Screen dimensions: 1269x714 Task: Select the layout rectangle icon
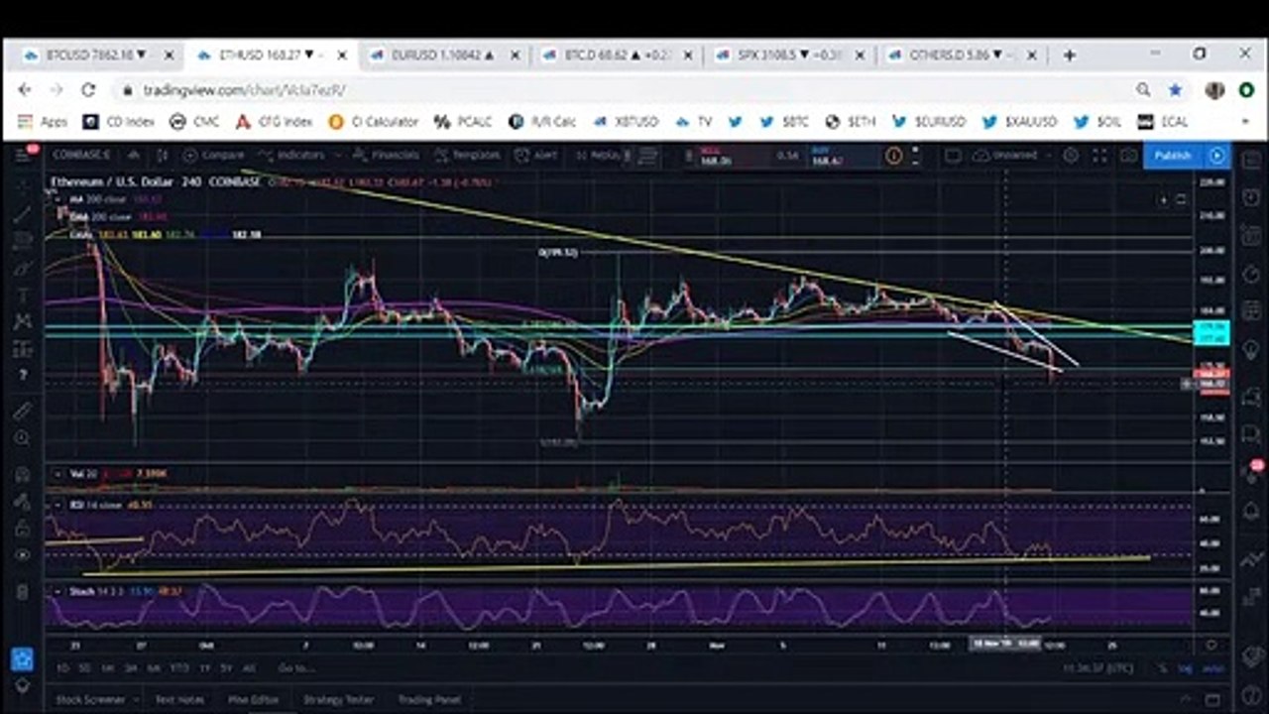pyautogui.click(x=953, y=156)
